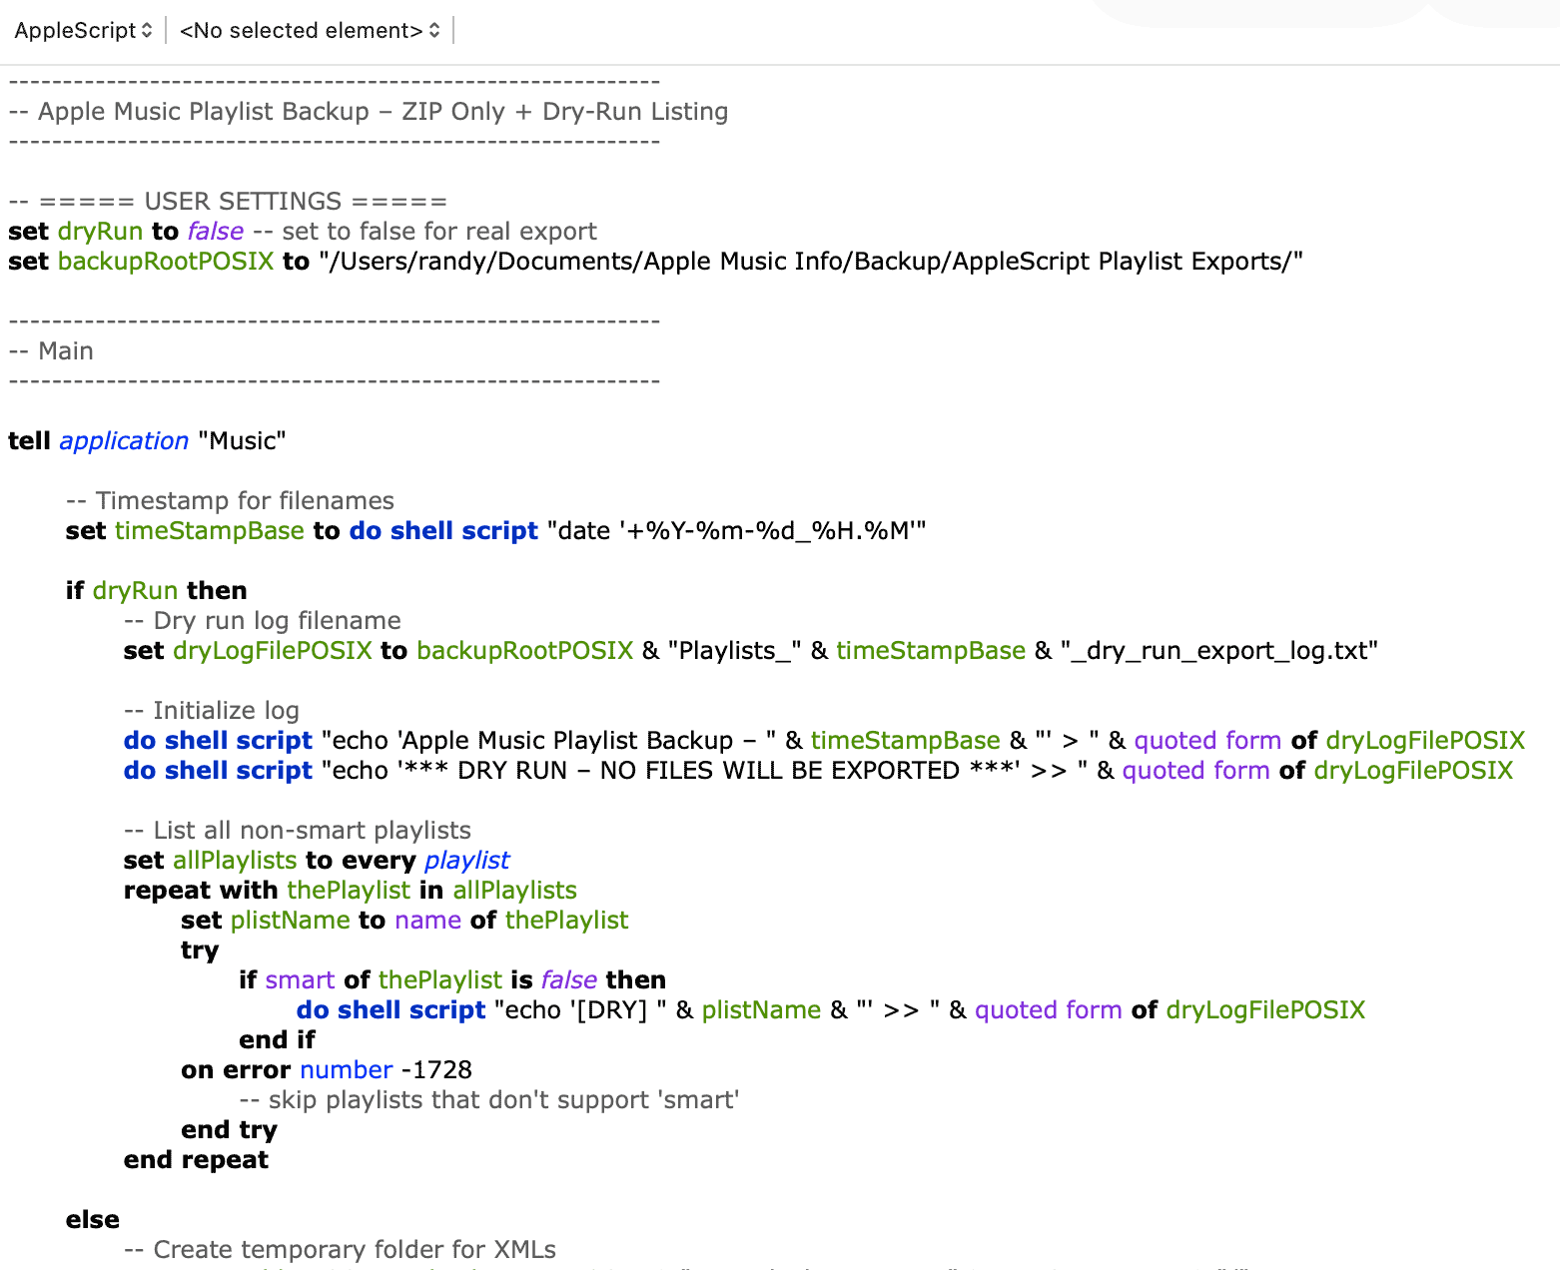Image resolution: width=1560 pixels, height=1270 pixels.
Task: Click the 'repeat with thePlaylist' line
Action: coord(351,890)
